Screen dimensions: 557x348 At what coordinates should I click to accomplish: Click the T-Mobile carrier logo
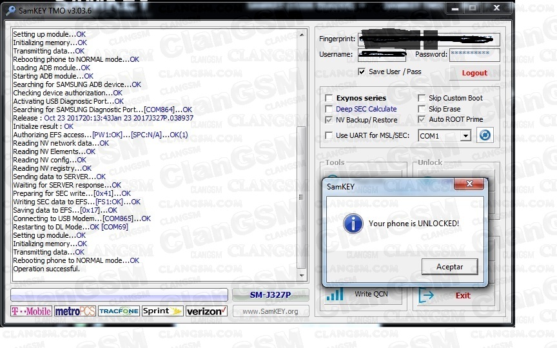(31, 311)
